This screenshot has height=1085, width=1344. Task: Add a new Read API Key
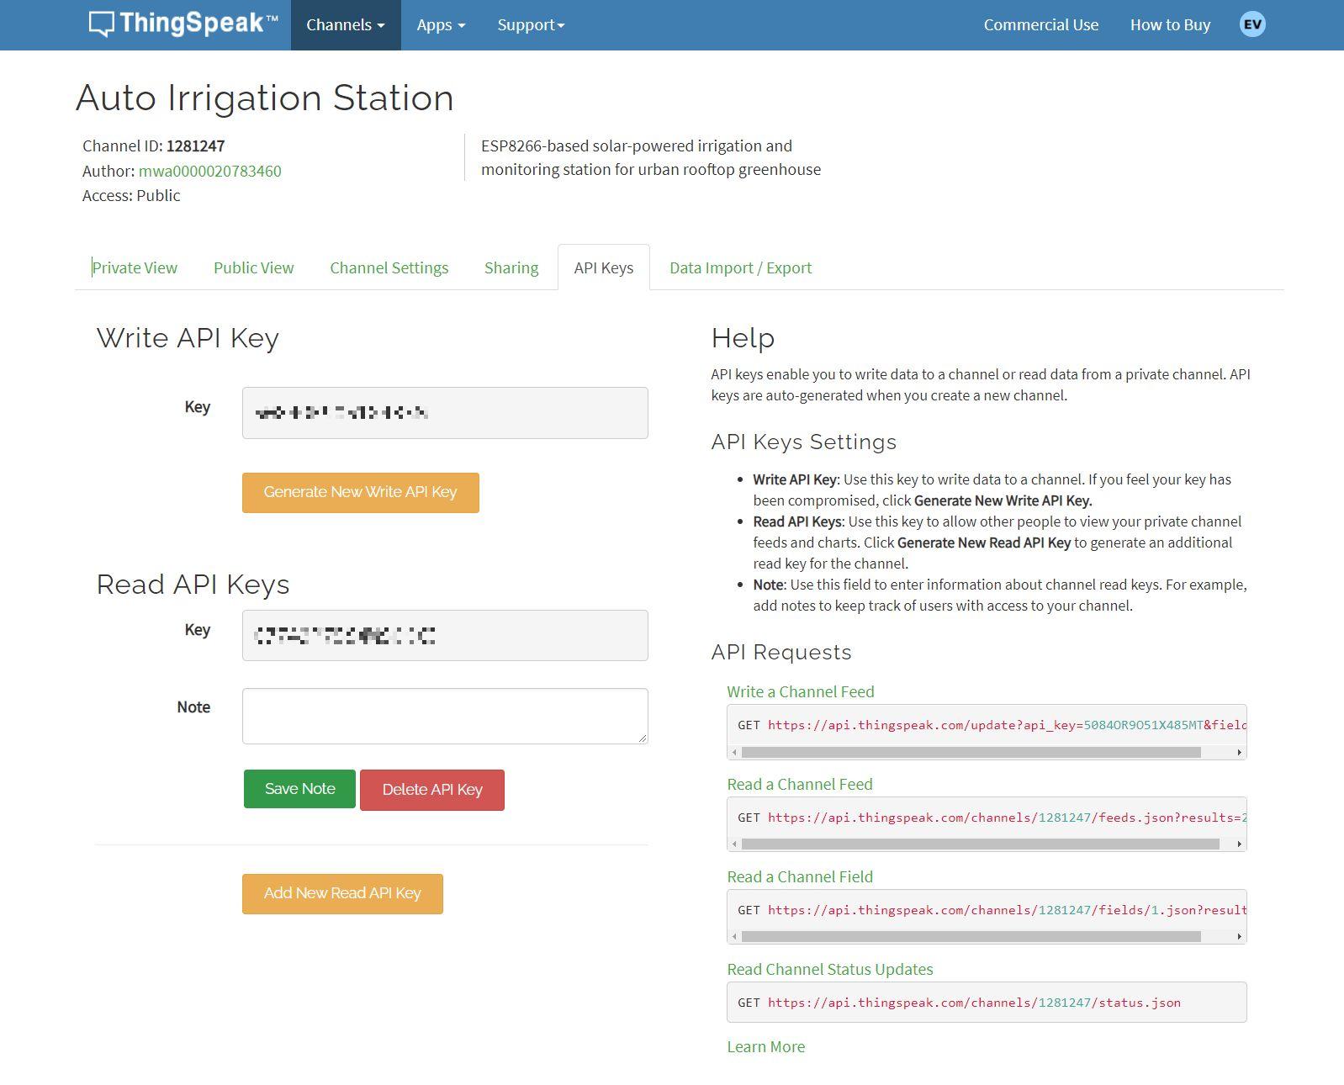coord(342,893)
